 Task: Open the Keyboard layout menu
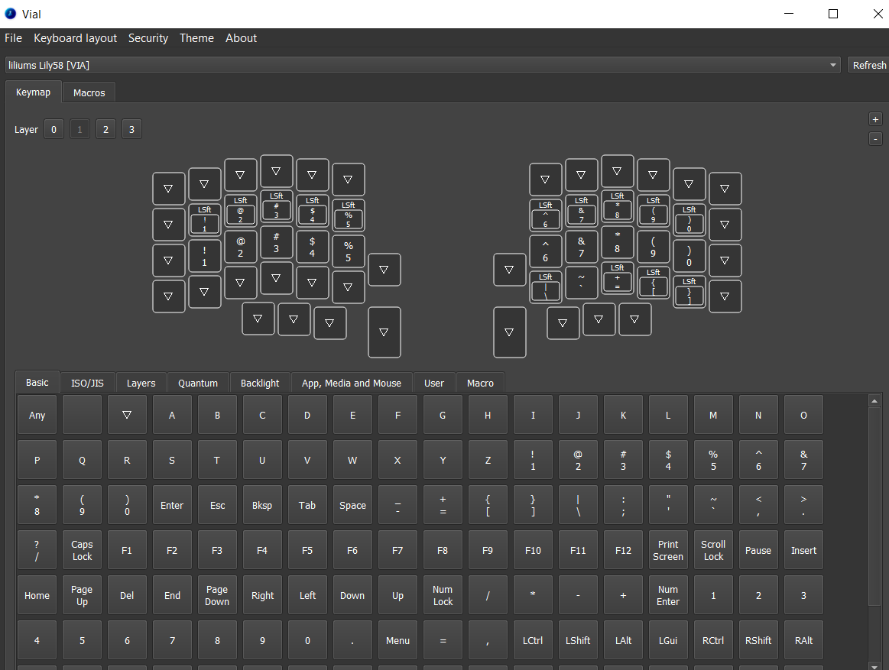click(75, 38)
